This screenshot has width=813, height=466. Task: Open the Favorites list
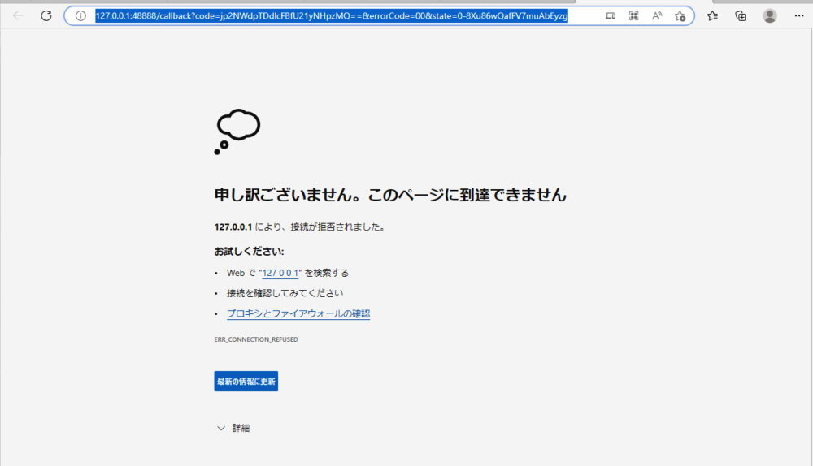(x=712, y=16)
